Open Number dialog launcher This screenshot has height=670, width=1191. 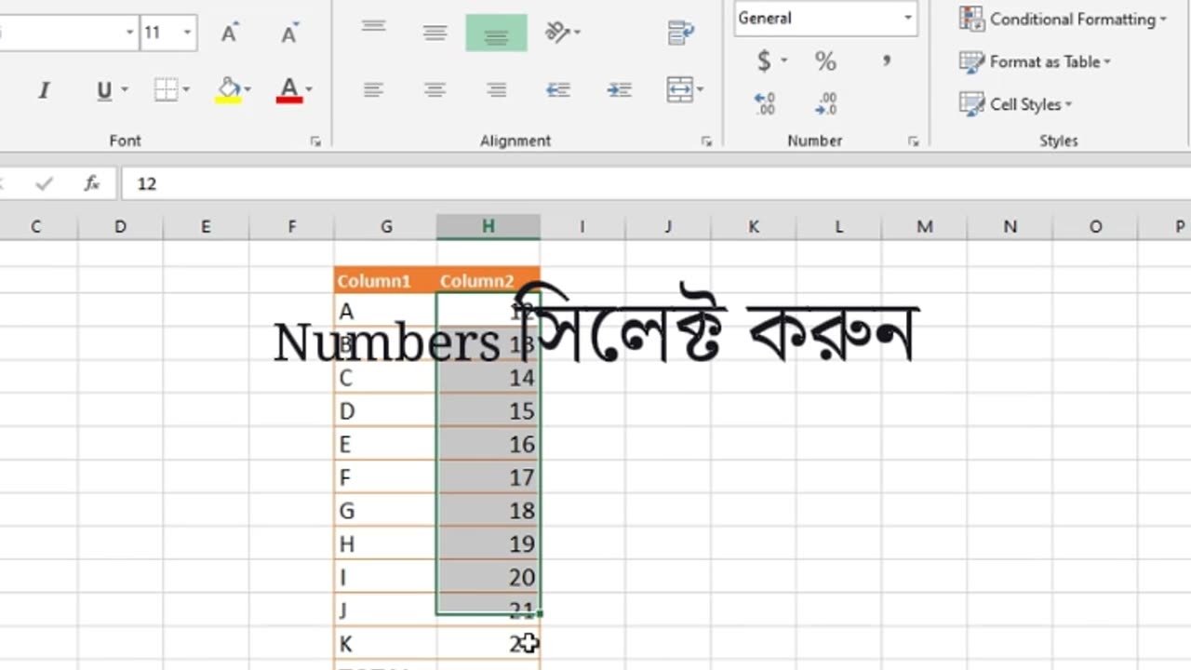click(913, 141)
